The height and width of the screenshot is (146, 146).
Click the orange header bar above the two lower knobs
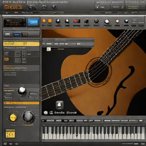(x=21, y=103)
